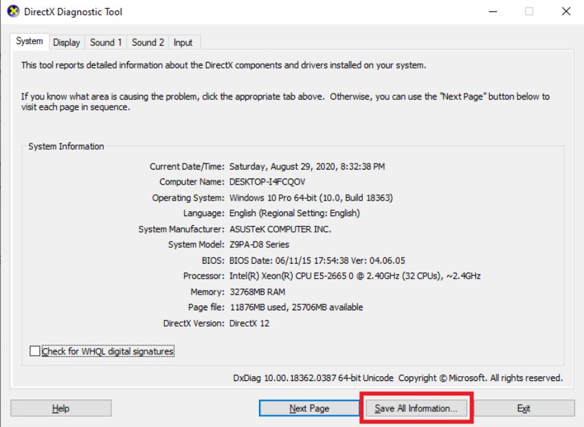Exit the diagnostic tool
584x427 pixels.
tap(524, 408)
